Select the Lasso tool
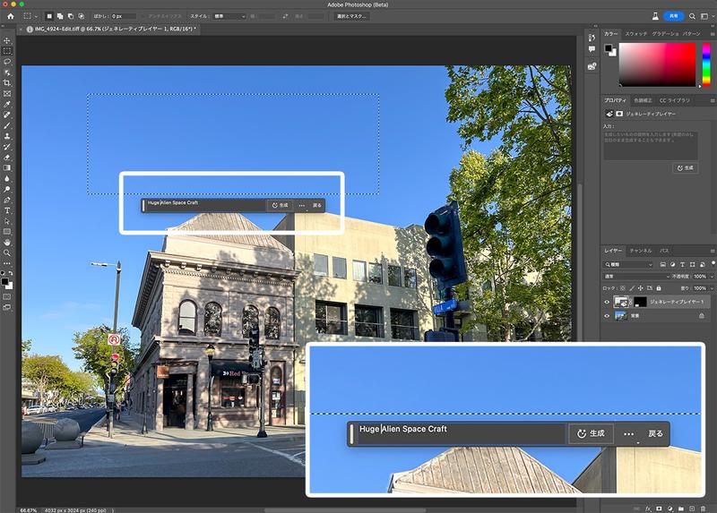 tap(7, 62)
